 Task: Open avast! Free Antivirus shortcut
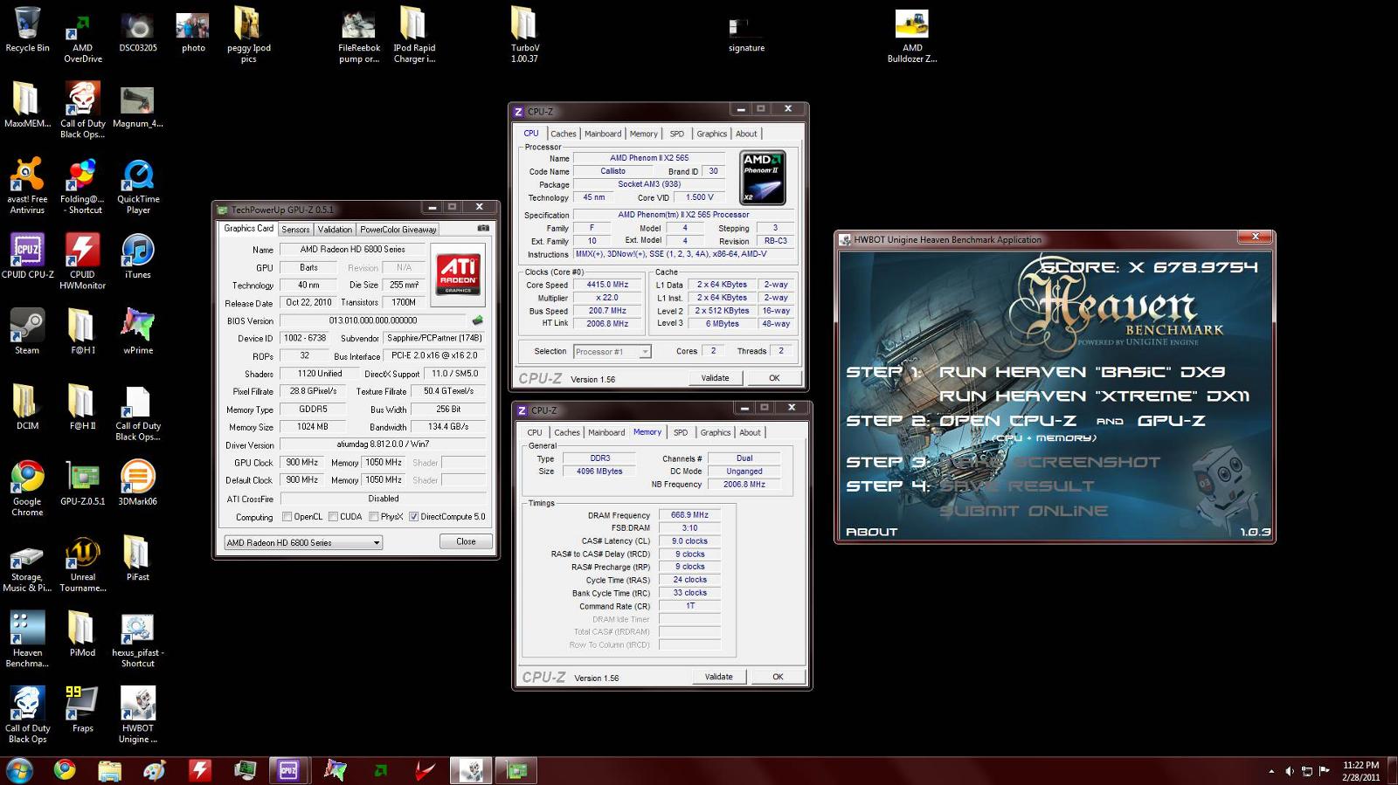pos(27,186)
